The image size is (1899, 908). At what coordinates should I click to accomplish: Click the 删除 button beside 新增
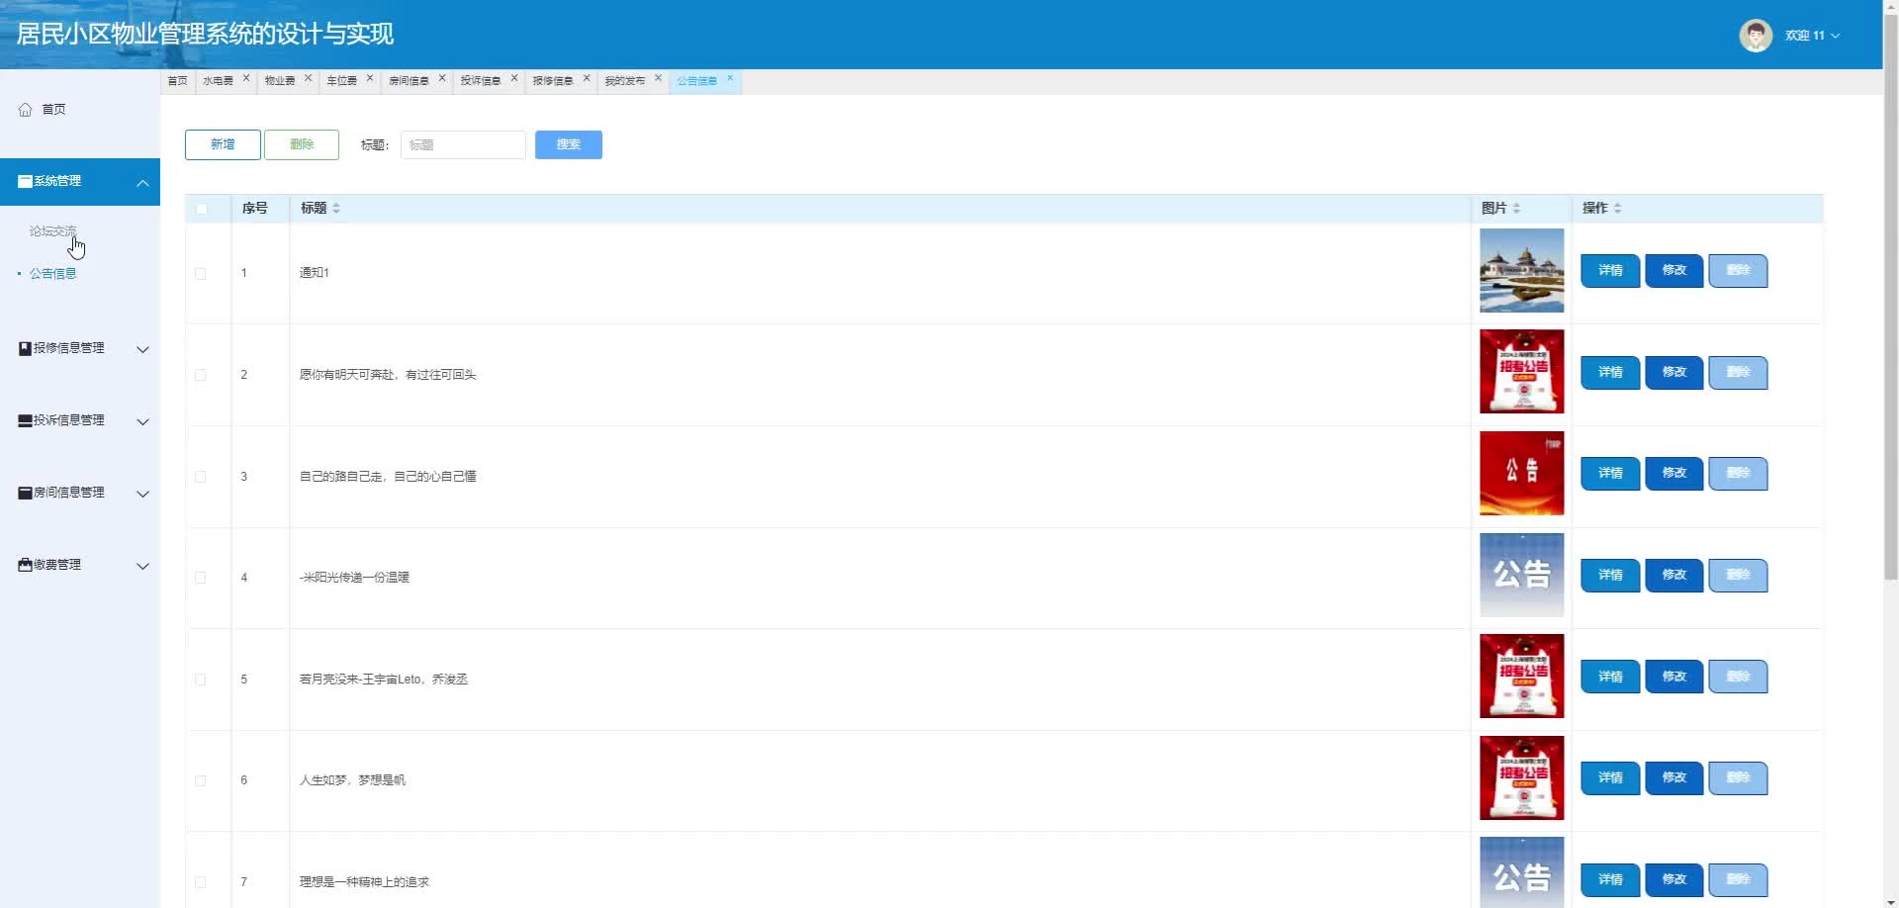(302, 144)
